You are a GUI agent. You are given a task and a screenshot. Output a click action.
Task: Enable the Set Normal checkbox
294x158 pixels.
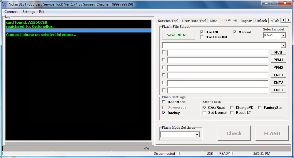pyautogui.click(x=204, y=113)
